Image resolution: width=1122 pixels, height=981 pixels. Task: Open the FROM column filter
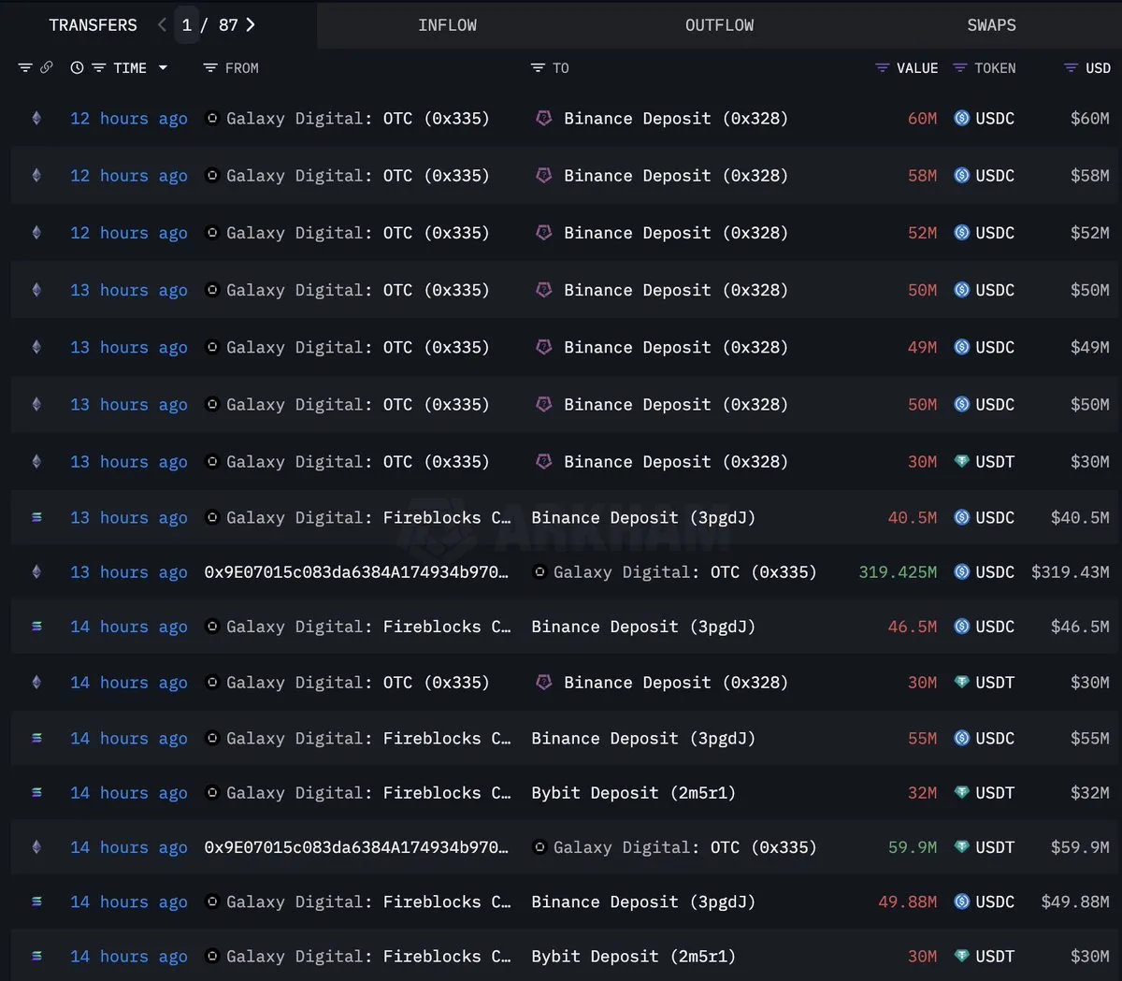(x=210, y=67)
